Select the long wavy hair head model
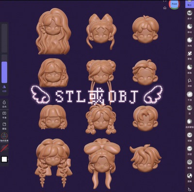194x192 pixels. point(54,32)
